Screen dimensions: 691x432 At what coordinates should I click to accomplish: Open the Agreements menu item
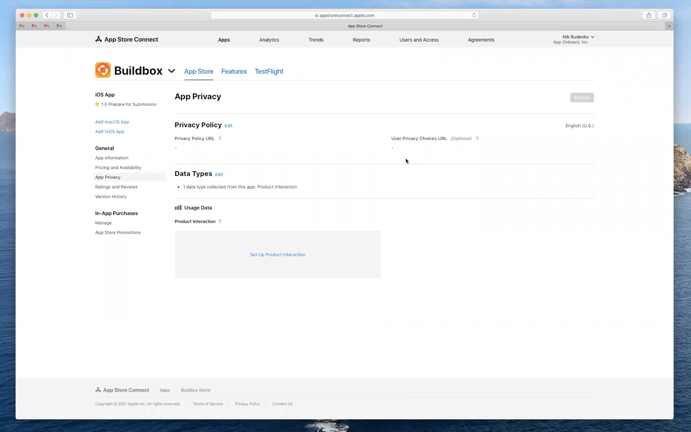(x=481, y=40)
